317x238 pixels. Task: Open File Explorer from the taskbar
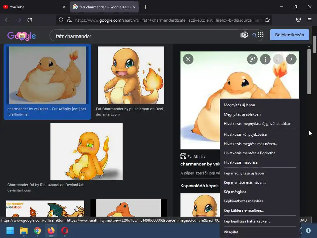(x=24, y=231)
